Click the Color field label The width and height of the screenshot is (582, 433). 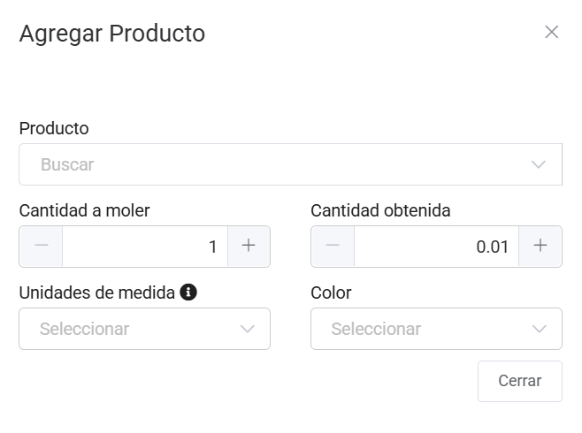(x=331, y=292)
